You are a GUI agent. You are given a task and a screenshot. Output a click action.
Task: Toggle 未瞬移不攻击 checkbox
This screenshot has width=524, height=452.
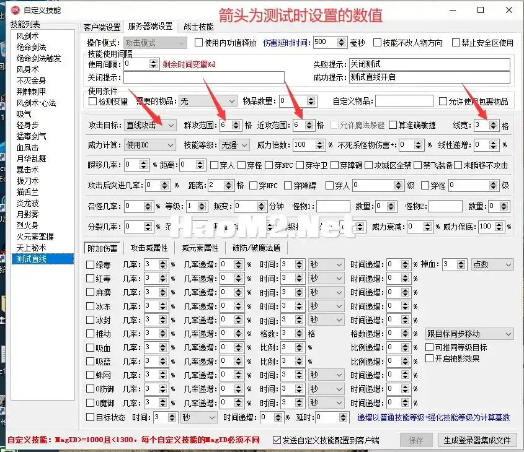coord(458,165)
